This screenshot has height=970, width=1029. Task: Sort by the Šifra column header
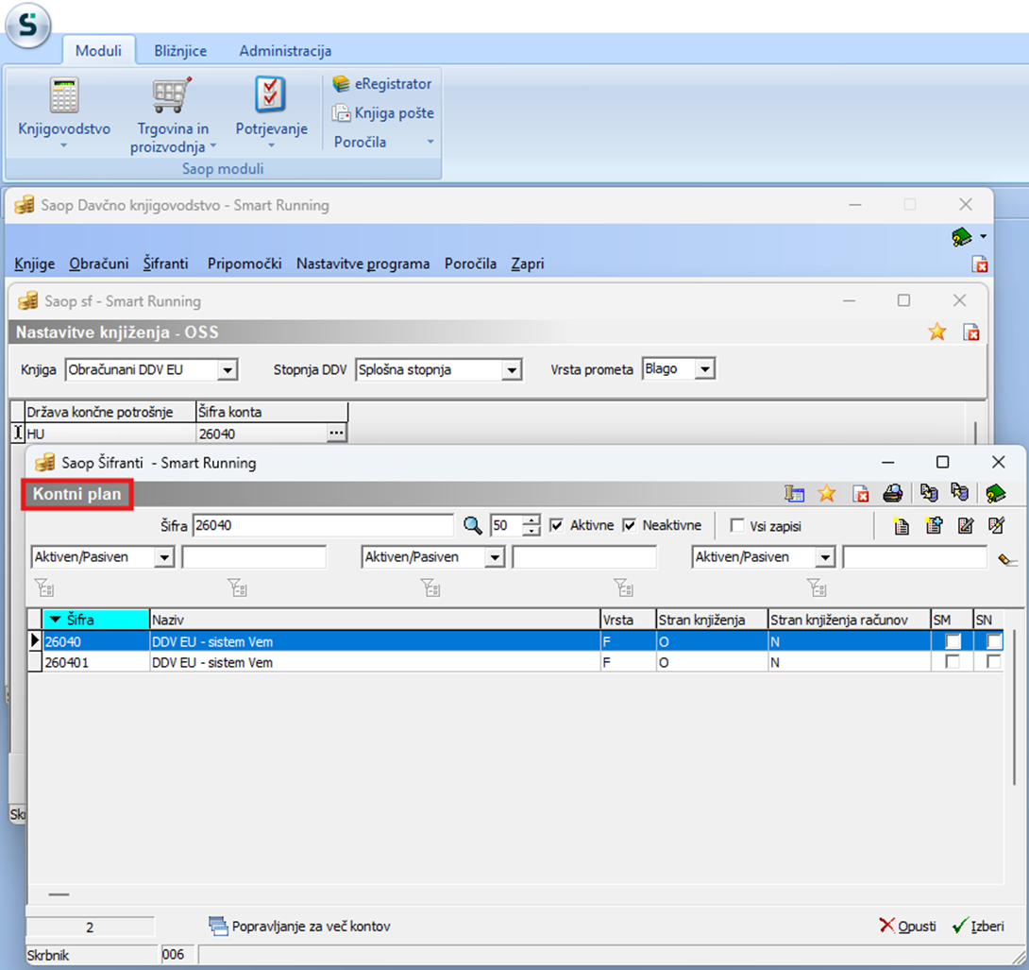95,620
